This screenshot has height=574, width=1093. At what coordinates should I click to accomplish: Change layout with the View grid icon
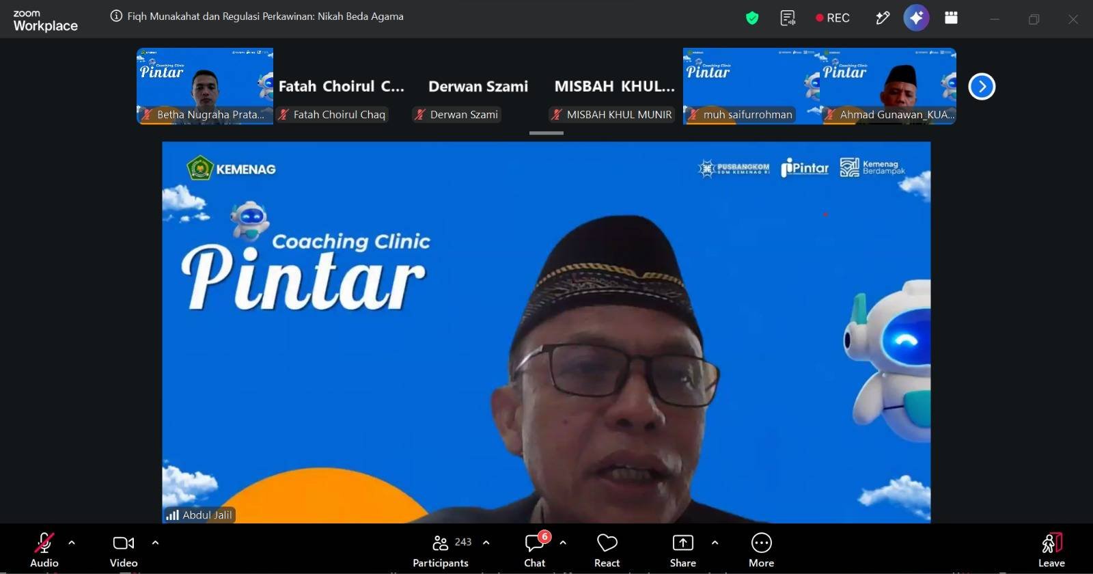pos(951,18)
